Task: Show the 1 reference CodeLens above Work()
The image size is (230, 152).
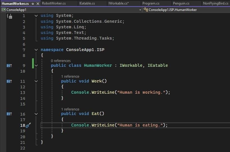Action: [70, 77]
